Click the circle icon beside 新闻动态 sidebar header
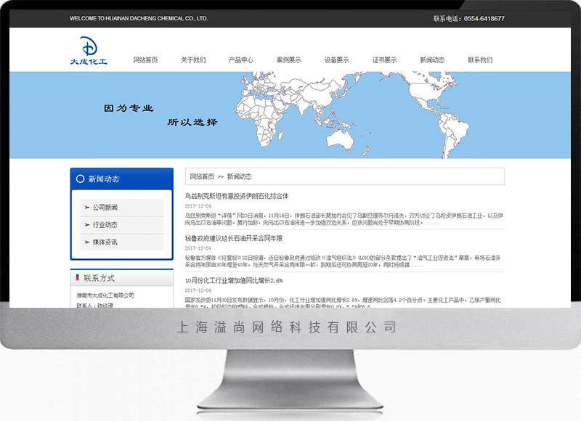The width and height of the screenshot is (581, 421). pyautogui.click(x=79, y=179)
